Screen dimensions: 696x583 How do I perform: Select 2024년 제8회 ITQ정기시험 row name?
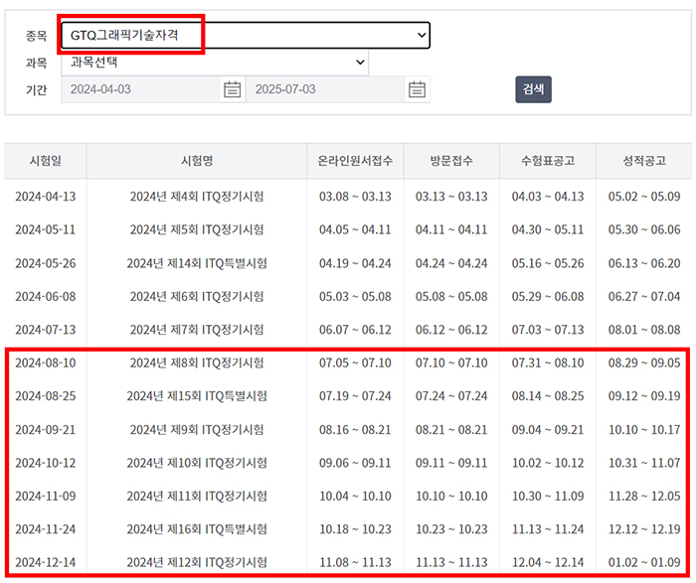pyautogui.click(x=197, y=364)
